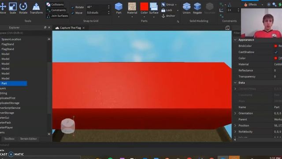This screenshot has width=282, height=159.
Task: Click the Anchor button
Action: [168, 16]
